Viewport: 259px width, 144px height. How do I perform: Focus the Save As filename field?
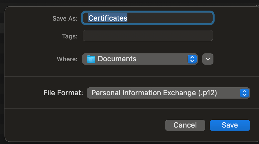pyautogui.click(x=148, y=18)
